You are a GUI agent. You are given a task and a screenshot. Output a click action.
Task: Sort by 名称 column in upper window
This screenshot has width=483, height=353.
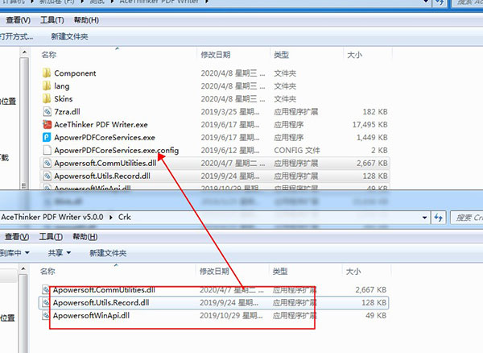coord(48,55)
